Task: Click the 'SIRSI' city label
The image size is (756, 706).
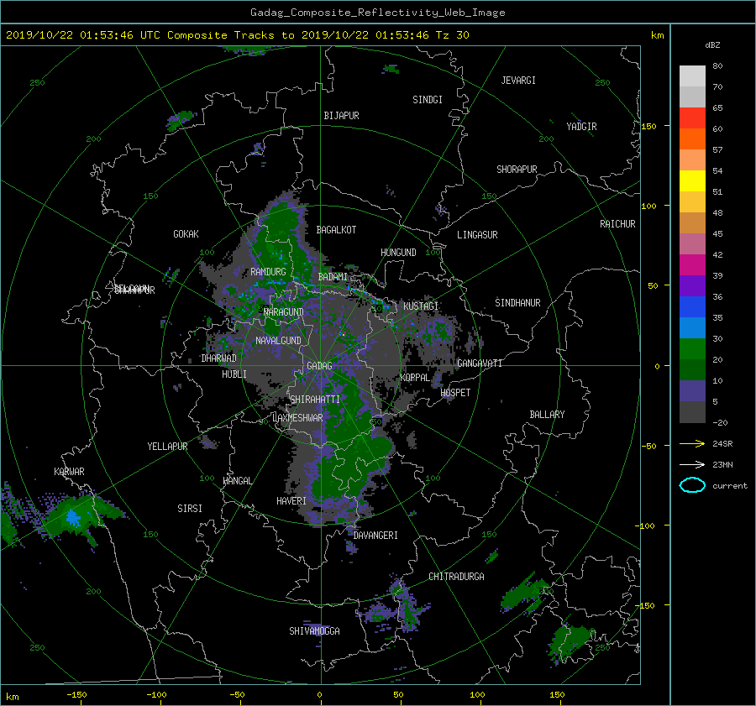Action: point(190,509)
